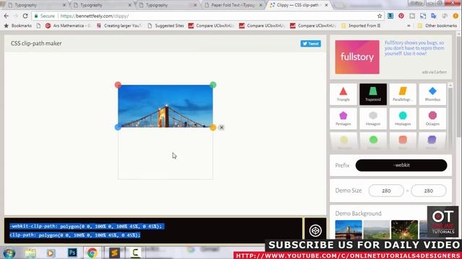Click the browser Back arrow
The image size is (462, 259).
pyautogui.click(x=6, y=16)
